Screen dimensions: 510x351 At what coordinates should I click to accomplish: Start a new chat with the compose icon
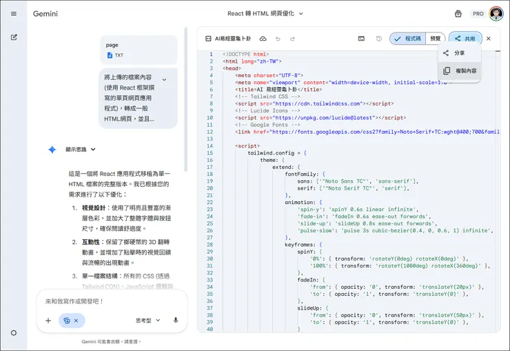coord(14,37)
